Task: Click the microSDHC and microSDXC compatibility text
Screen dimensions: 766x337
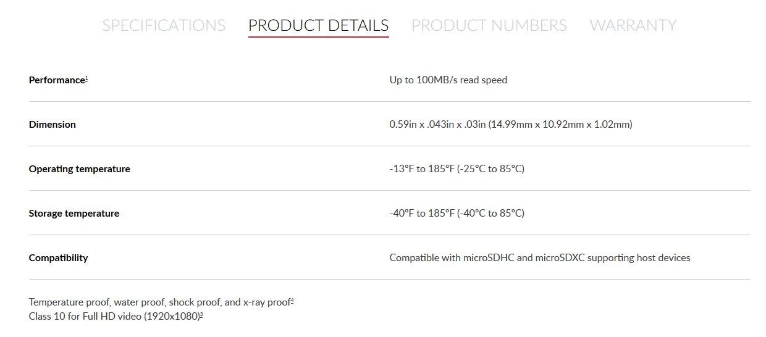Action: (539, 258)
